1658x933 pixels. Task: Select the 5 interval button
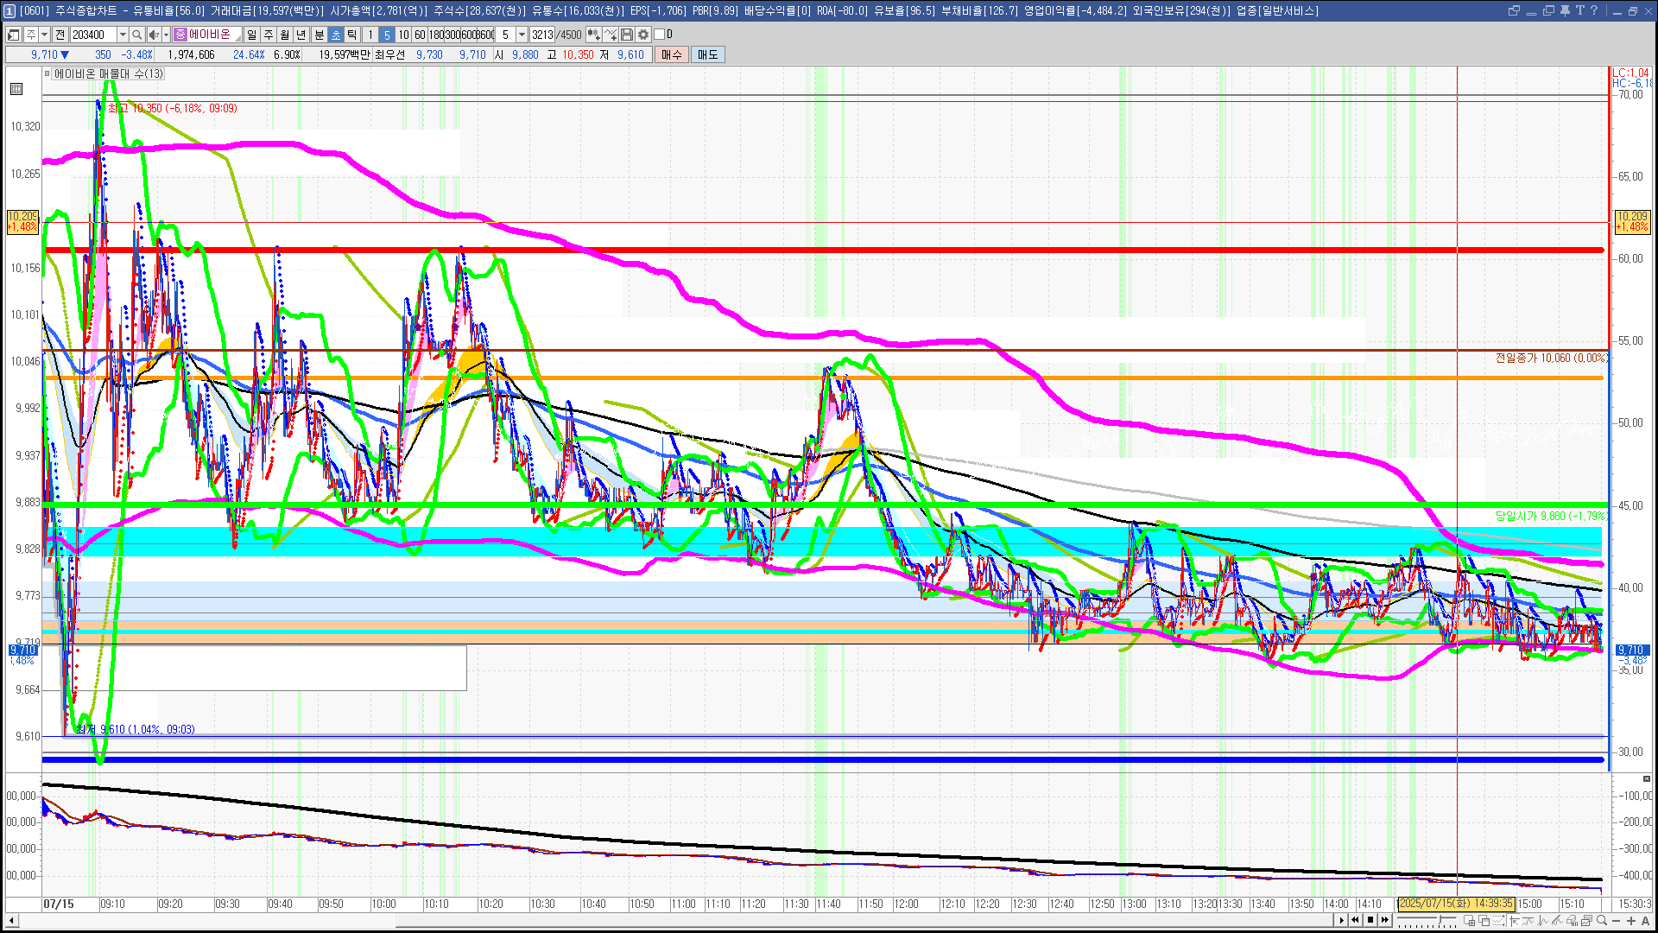387,35
